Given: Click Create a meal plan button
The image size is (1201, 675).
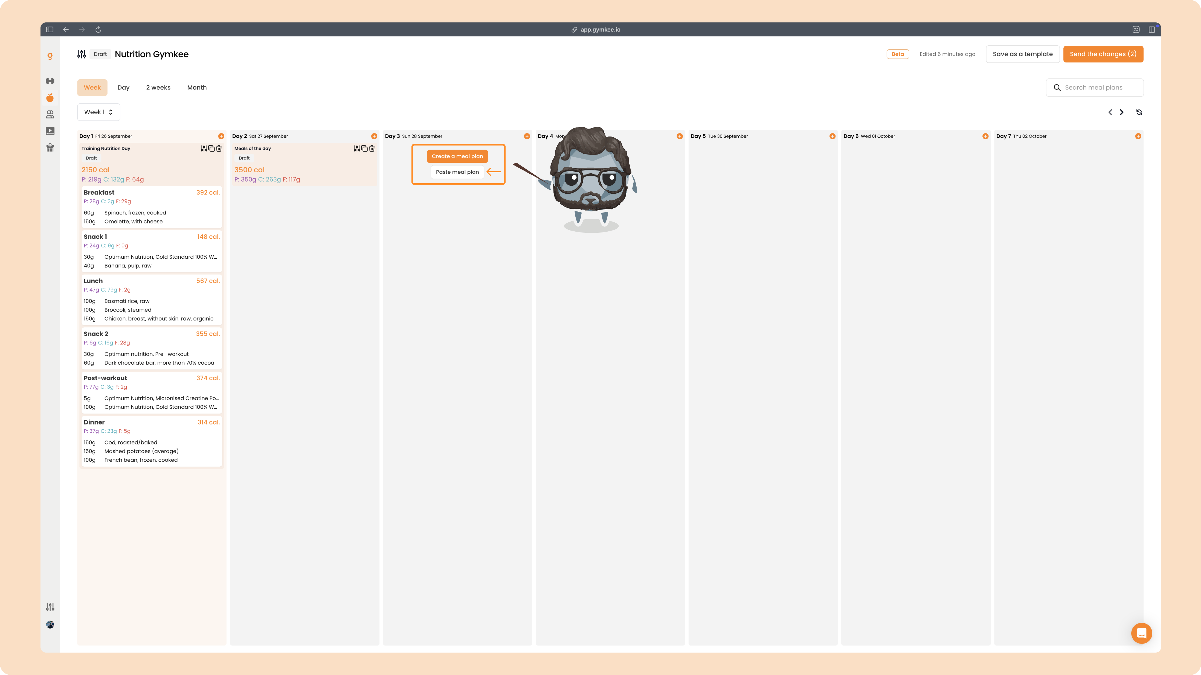Looking at the screenshot, I should (457, 156).
